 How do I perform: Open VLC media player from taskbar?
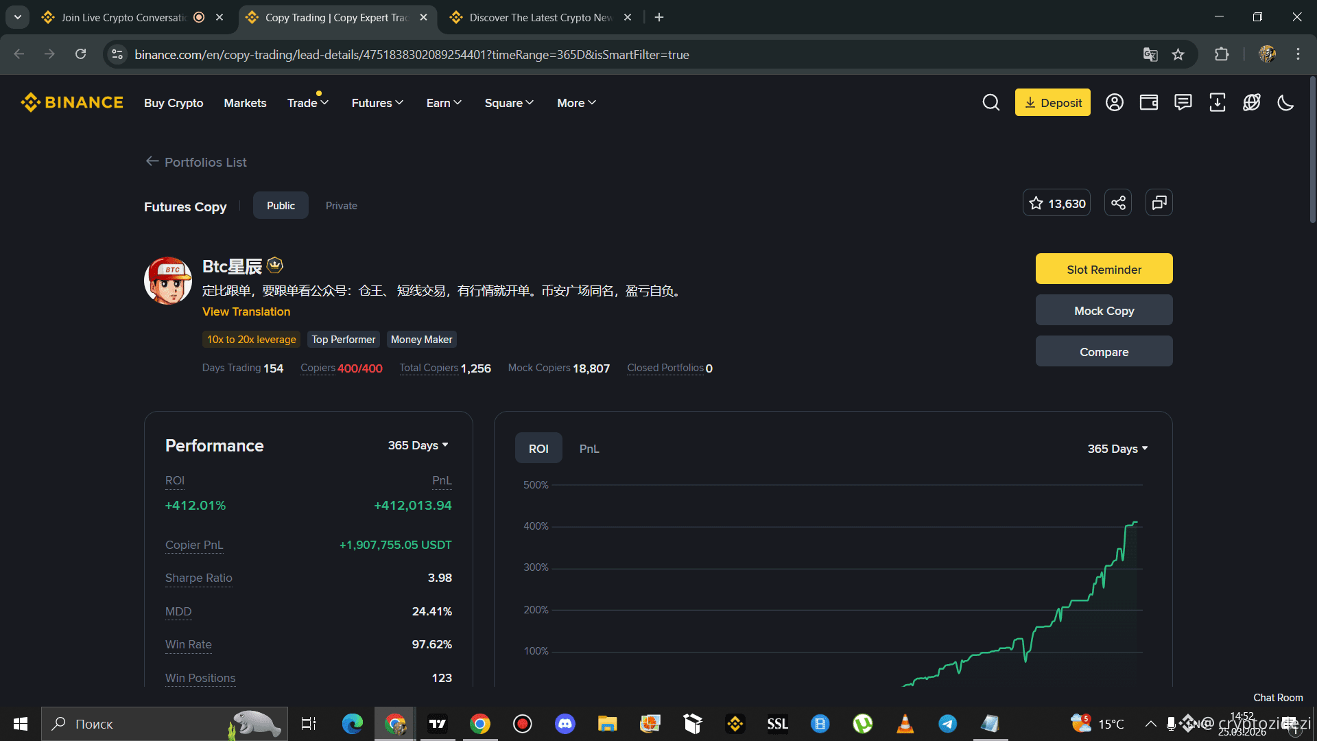[x=905, y=724]
